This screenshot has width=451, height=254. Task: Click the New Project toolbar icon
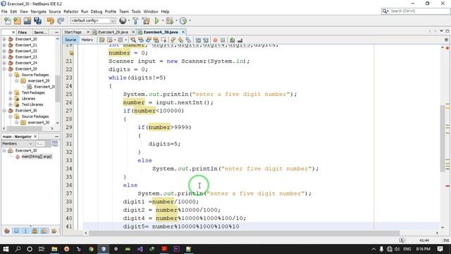17,20
